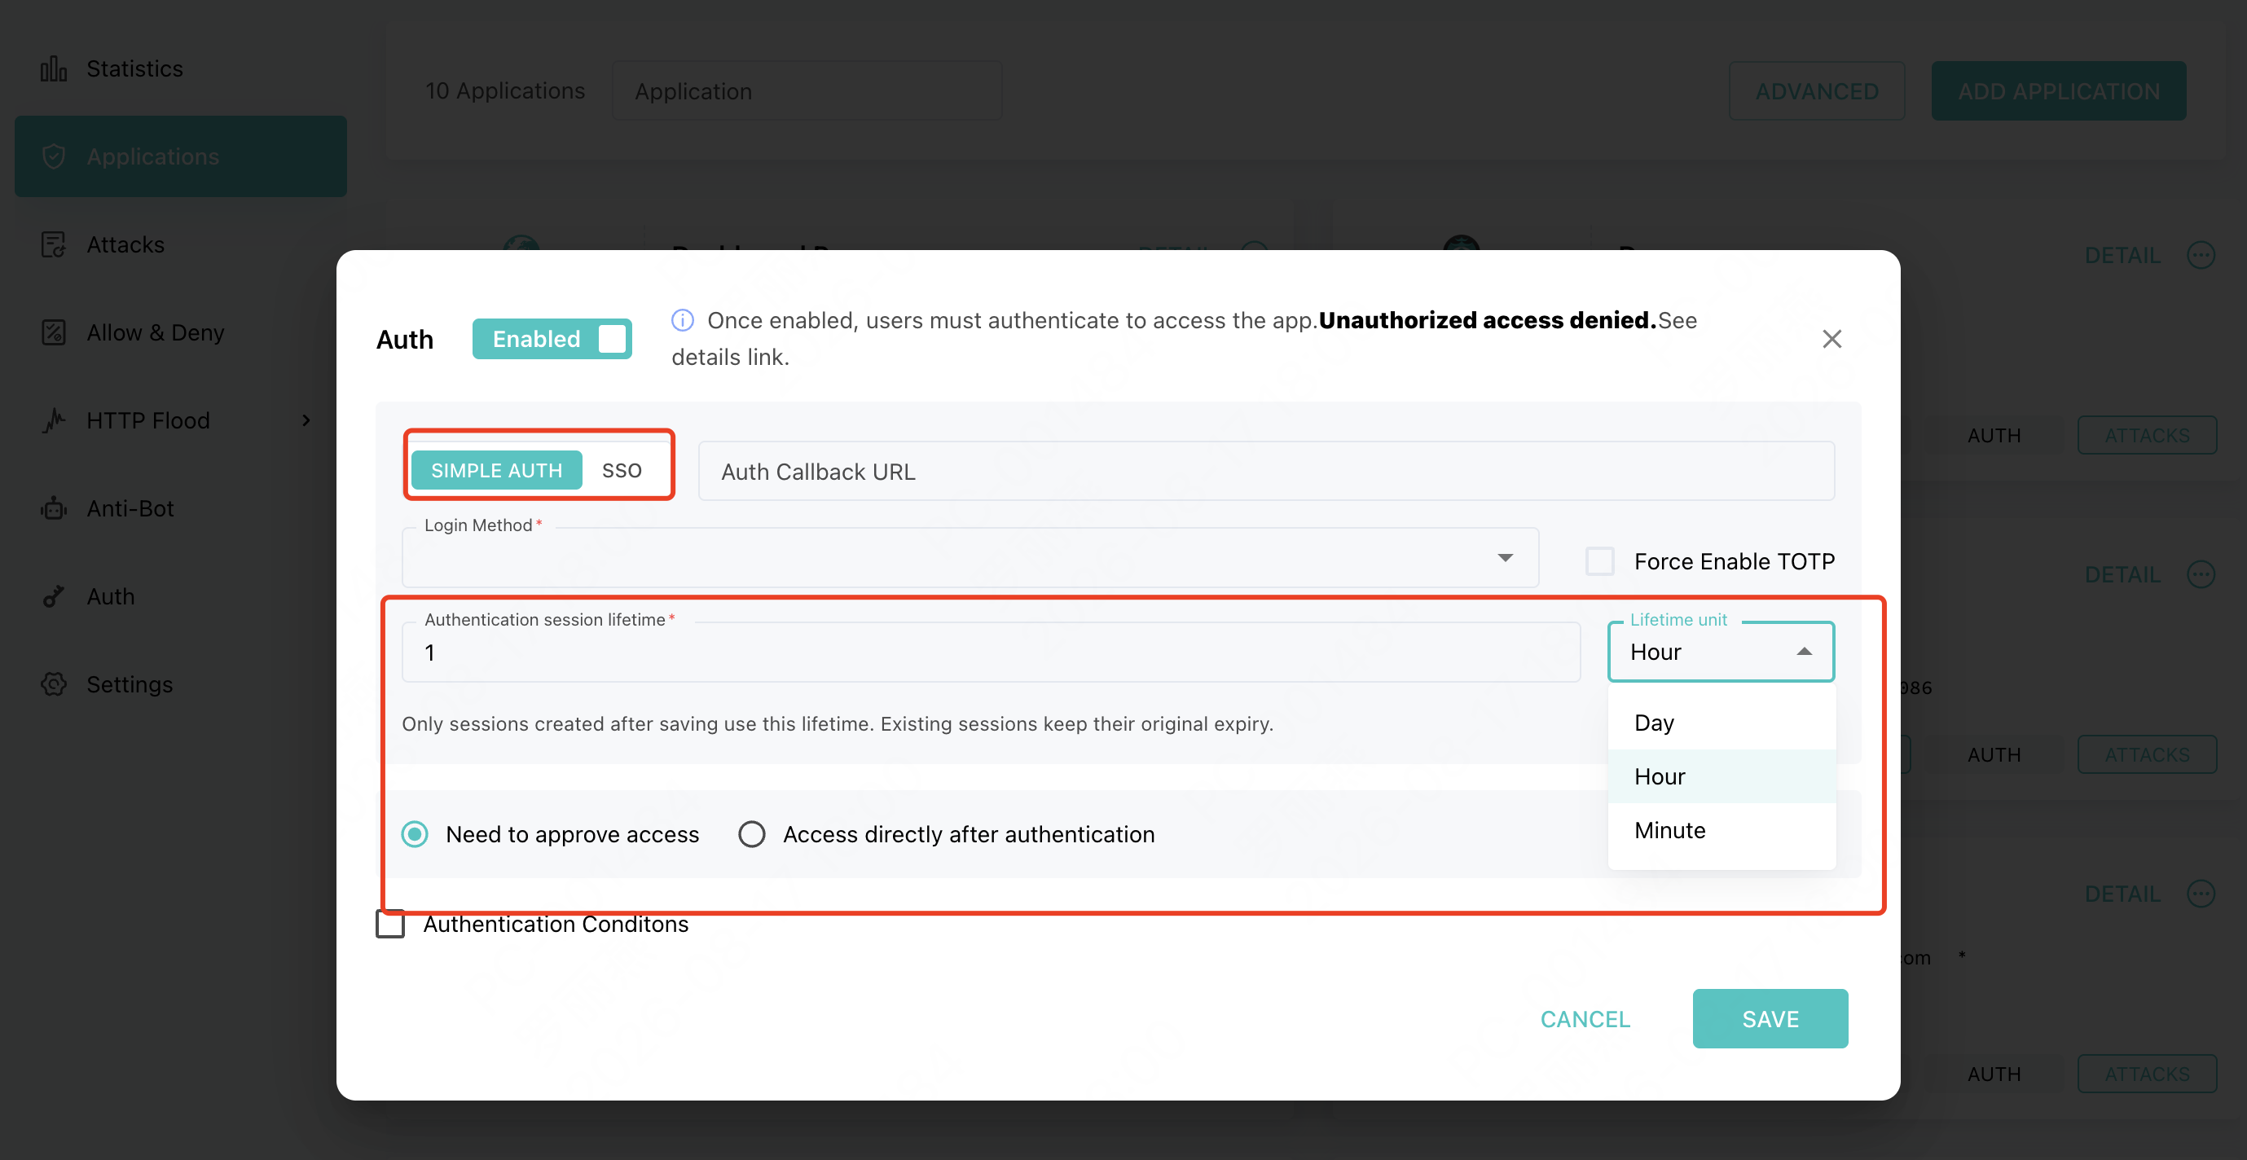The height and width of the screenshot is (1160, 2247).
Task: Switch to the SSO tab
Action: tap(622, 470)
